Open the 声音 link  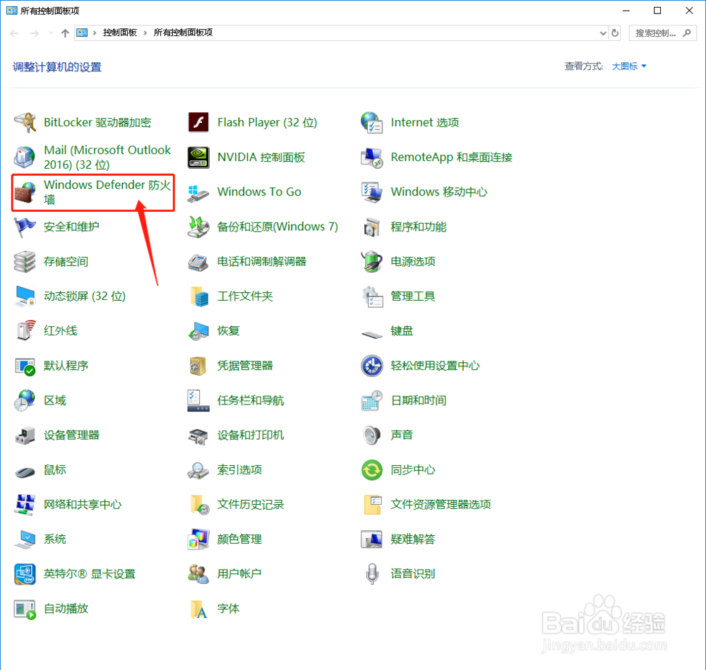(x=402, y=436)
